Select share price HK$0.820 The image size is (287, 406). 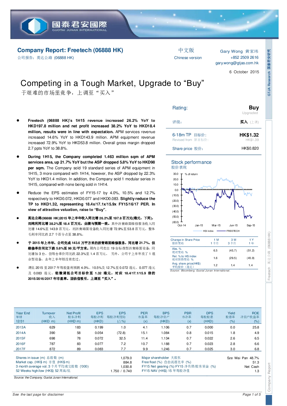(x=250, y=148)
